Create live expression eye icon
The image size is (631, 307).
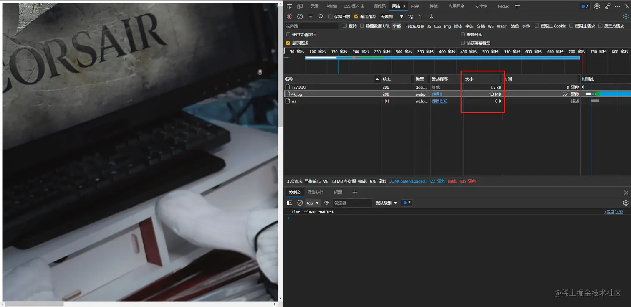327,203
